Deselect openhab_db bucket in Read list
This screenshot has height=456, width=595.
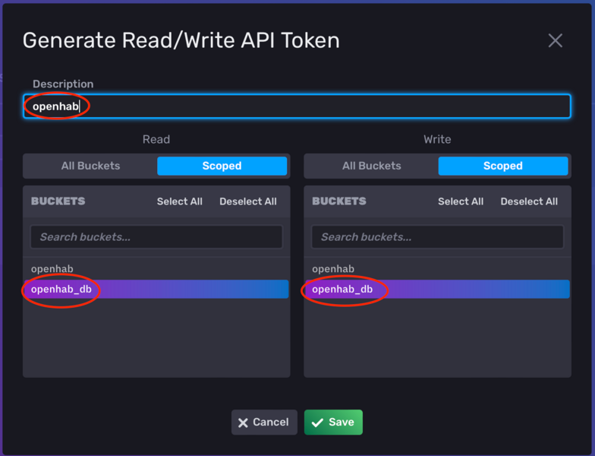(156, 290)
